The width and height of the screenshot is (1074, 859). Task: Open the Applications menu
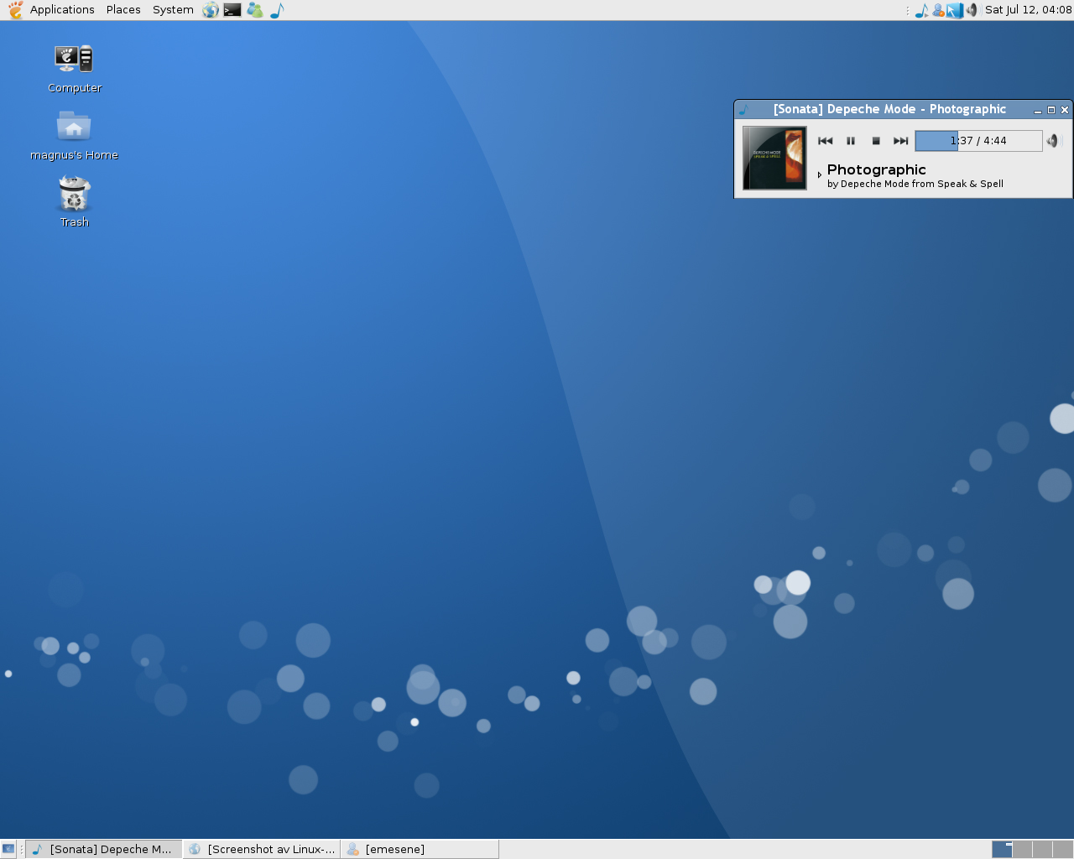(x=62, y=10)
